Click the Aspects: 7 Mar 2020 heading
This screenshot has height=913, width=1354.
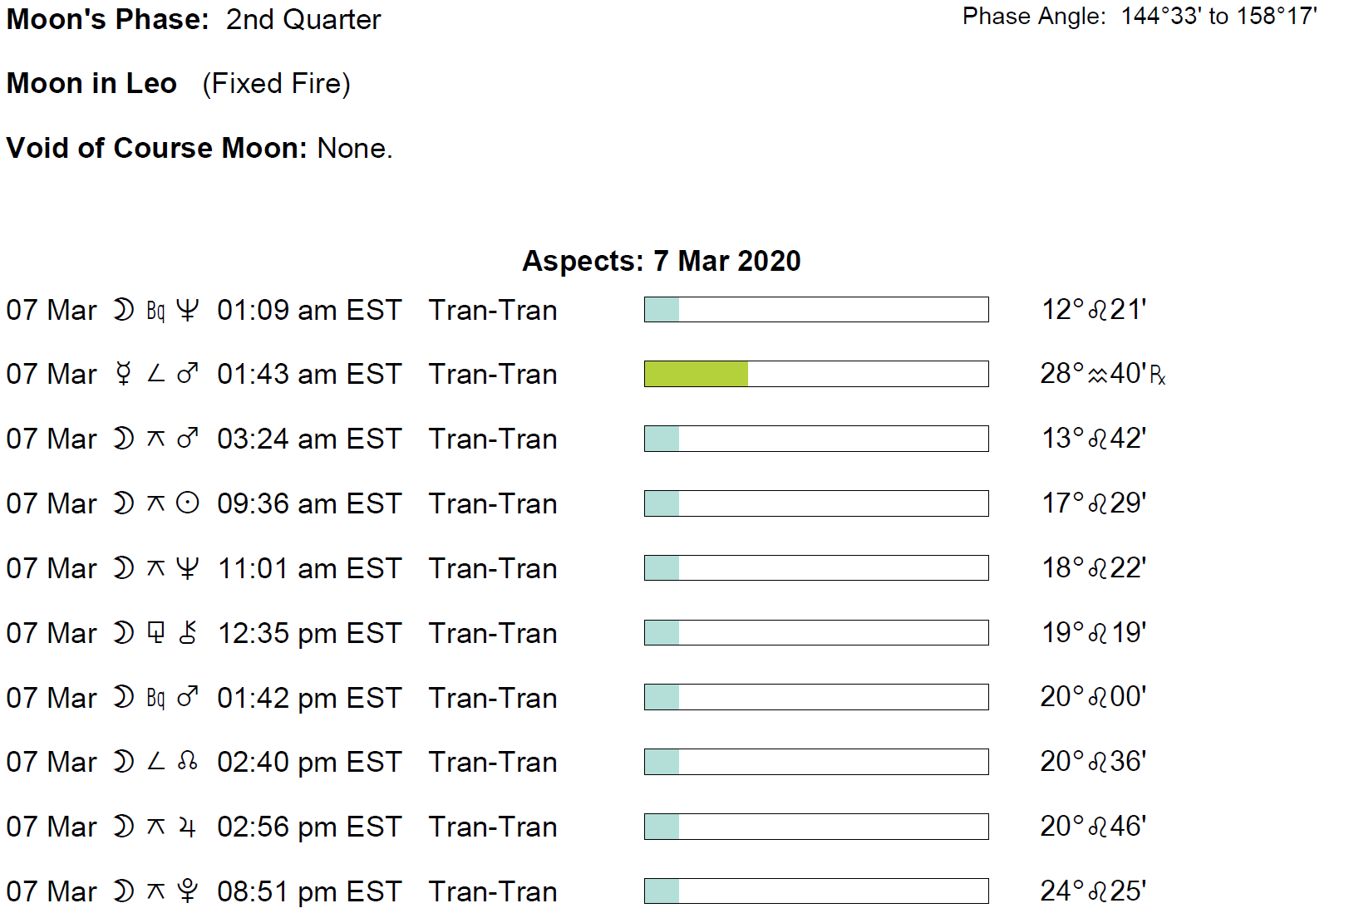pyautogui.click(x=661, y=261)
